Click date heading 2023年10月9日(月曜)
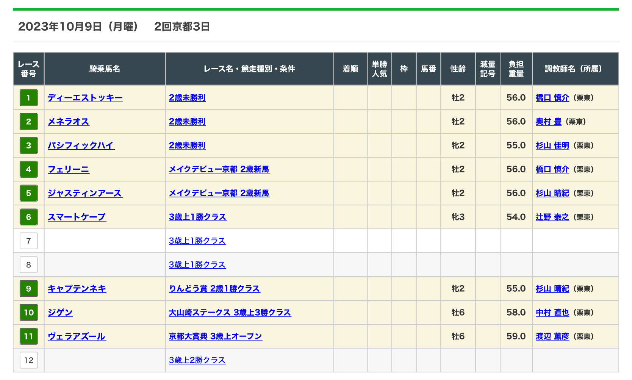632x380 pixels. (x=78, y=27)
